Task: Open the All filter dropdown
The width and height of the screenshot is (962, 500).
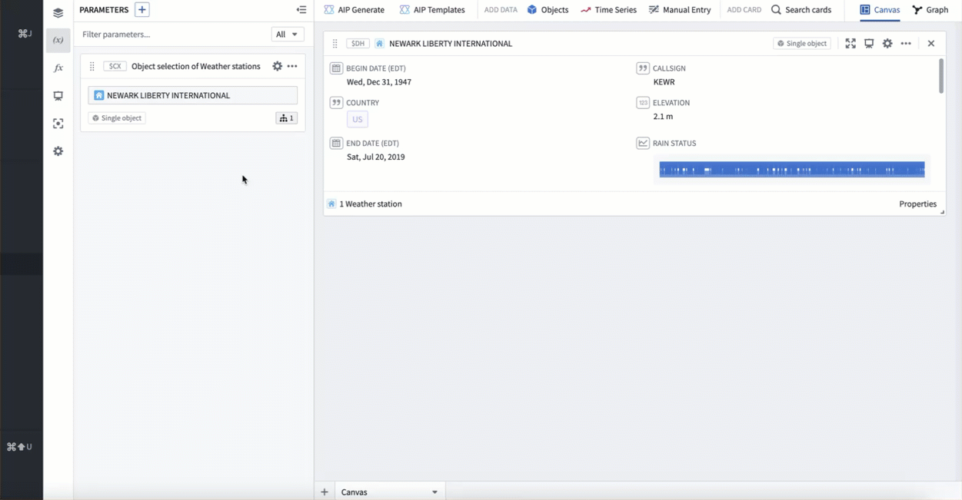Action: [x=287, y=35]
